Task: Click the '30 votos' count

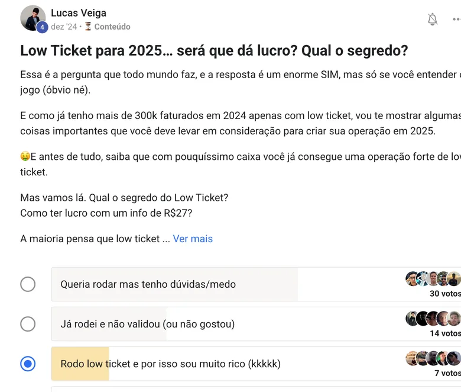Action: pyautogui.click(x=445, y=294)
